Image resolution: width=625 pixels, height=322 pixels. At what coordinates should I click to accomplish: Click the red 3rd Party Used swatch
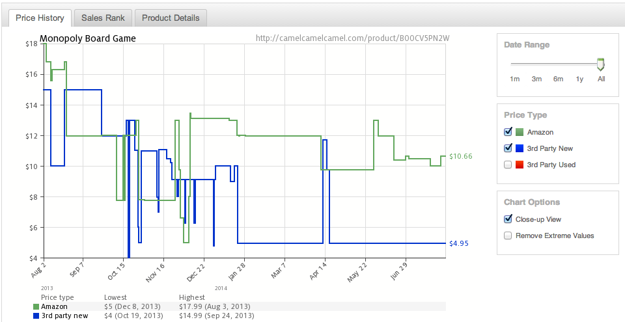520,165
